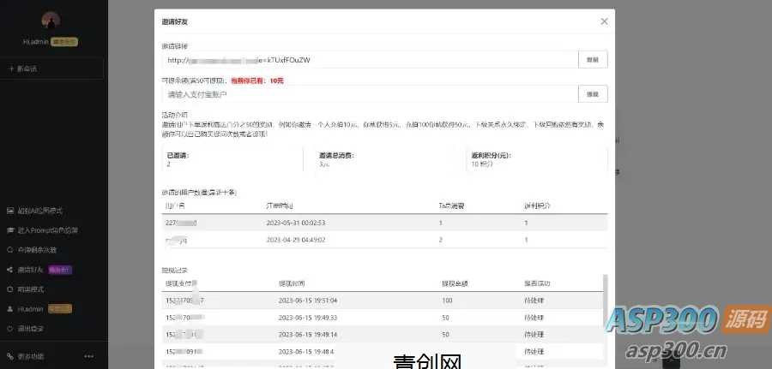Click the 提现 withdraw button

click(593, 94)
